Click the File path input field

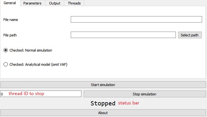tap(123, 35)
